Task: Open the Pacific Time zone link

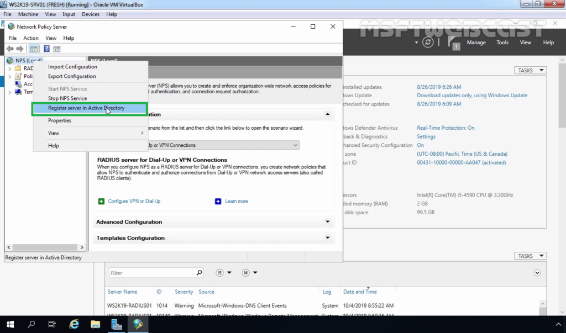Action: (x=462, y=154)
